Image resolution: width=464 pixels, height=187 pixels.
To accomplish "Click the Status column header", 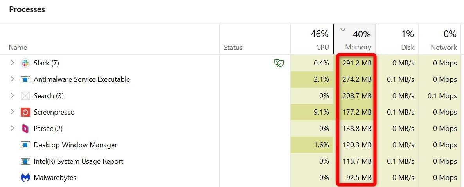I will pos(233,48).
